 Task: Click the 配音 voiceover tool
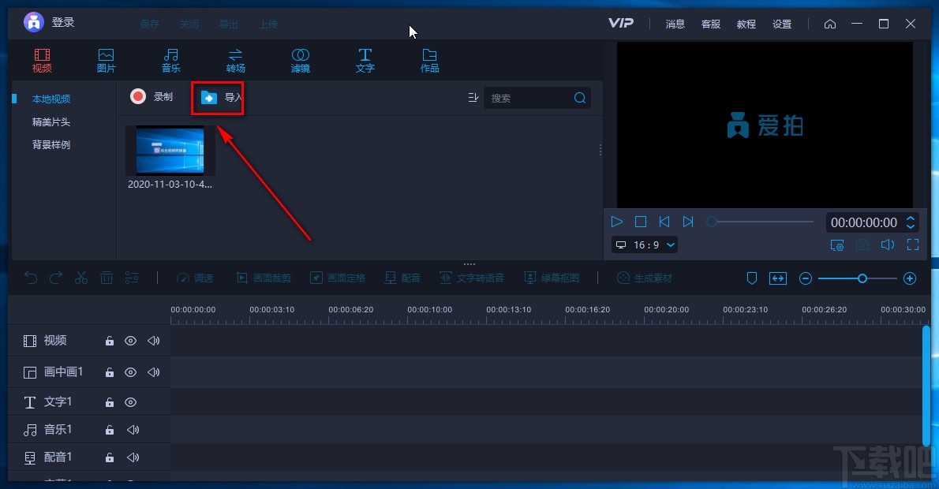click(402, 278)
